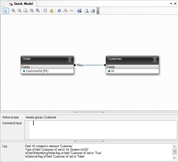The image size is (178, 162).
Task: Activate the pan hand tool
Action: 51,11
